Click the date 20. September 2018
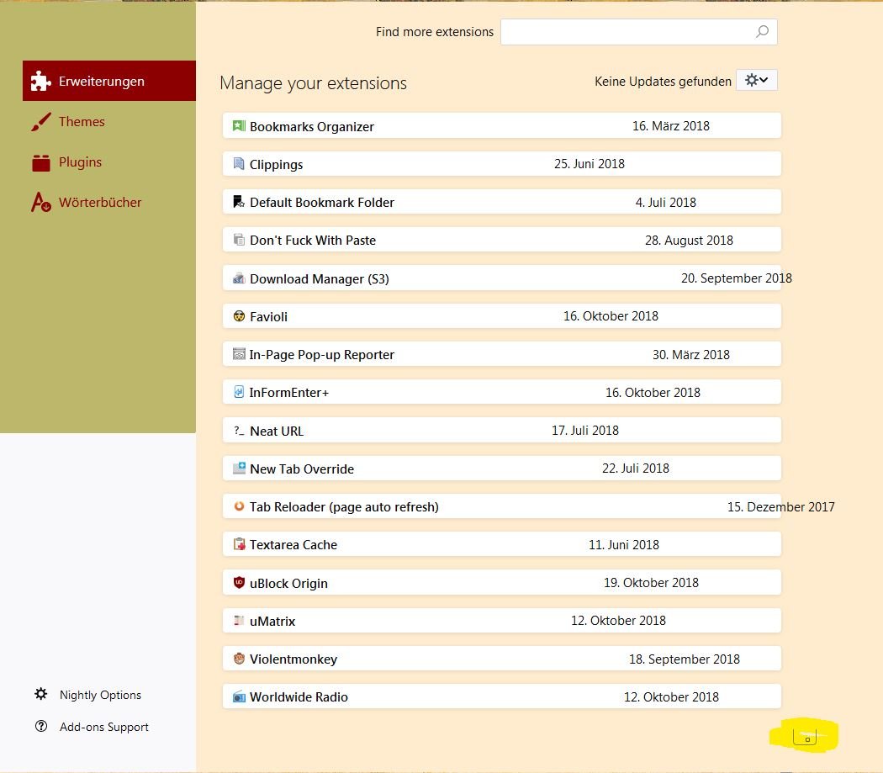Screen dimensions: 883x773 [737, 278]
